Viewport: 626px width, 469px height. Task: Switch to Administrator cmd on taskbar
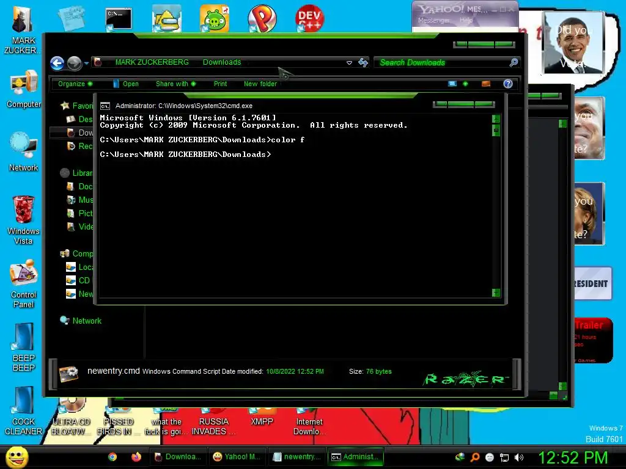(356, 457)
